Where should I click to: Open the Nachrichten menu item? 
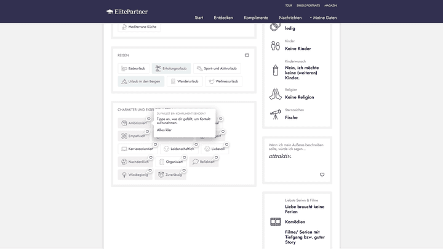pyautogui.click(x=290, y=18)
